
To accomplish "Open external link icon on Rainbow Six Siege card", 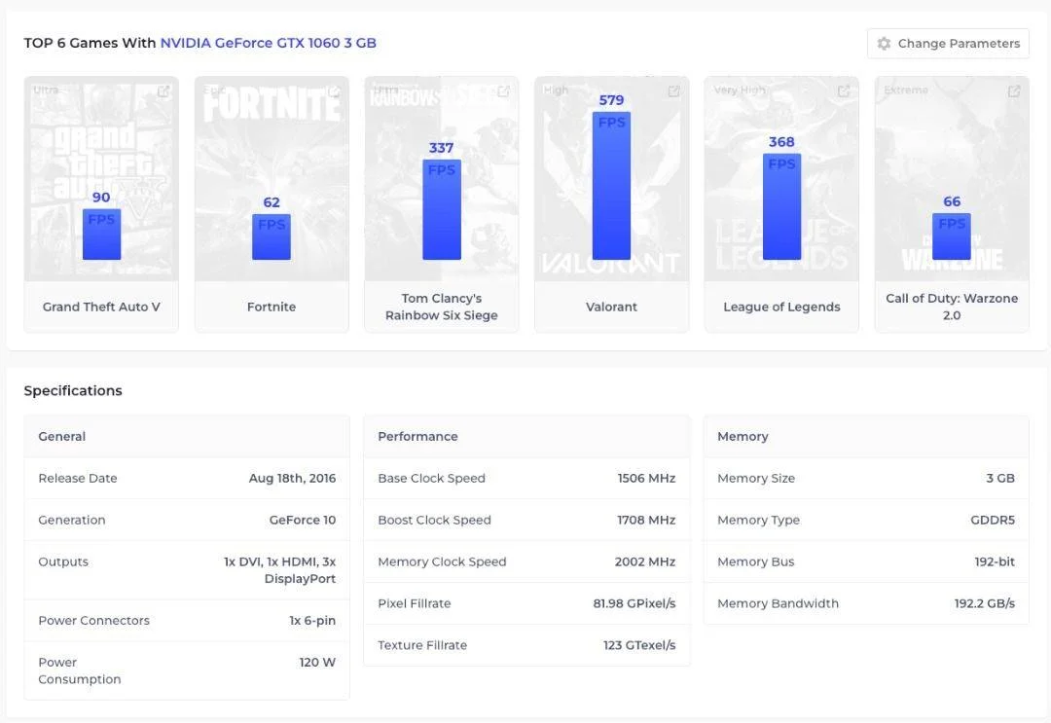I will click(503, 91).
